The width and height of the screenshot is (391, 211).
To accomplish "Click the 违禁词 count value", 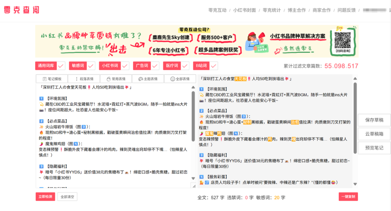I will coord(247,198).
